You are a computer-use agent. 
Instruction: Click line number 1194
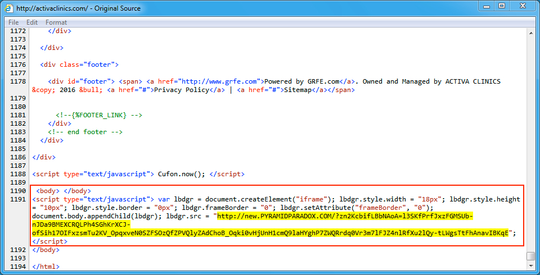coord(17,267)
